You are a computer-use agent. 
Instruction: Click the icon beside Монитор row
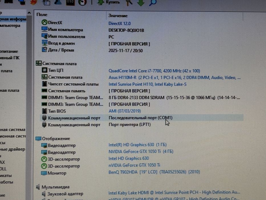[44, 173]
